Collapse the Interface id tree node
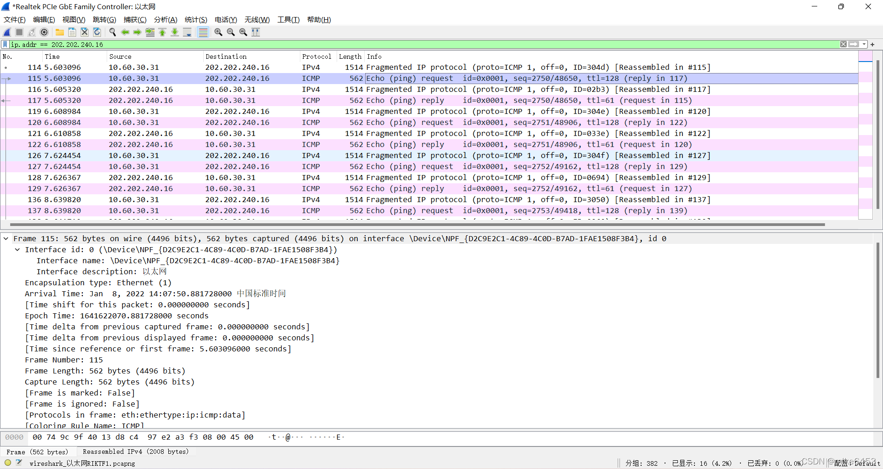 (17, 249)
